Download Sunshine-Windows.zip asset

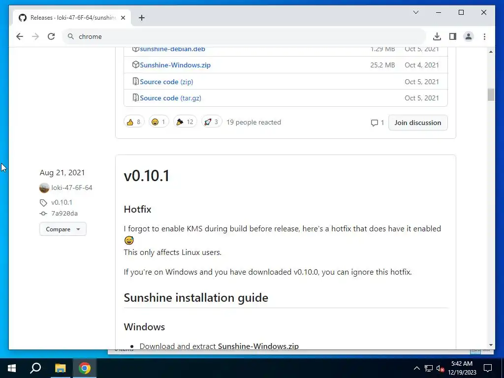click(175, 65)
